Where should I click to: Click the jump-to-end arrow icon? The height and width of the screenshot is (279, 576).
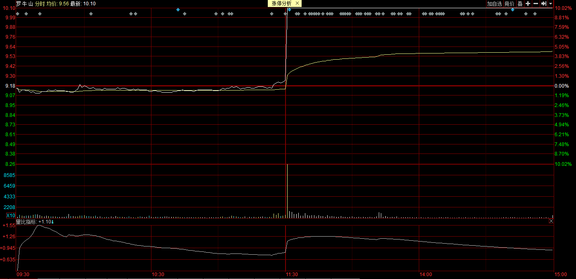544,4
